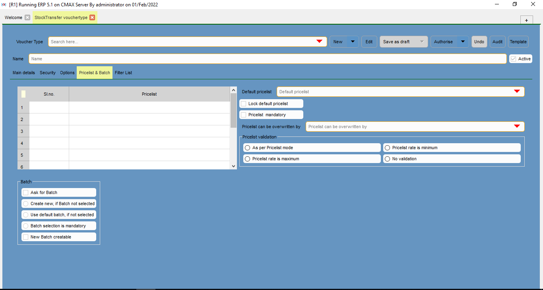Viewport: 543px width, 290px height.
Task: Switch to the Security tab
Action: click(47, 73)
